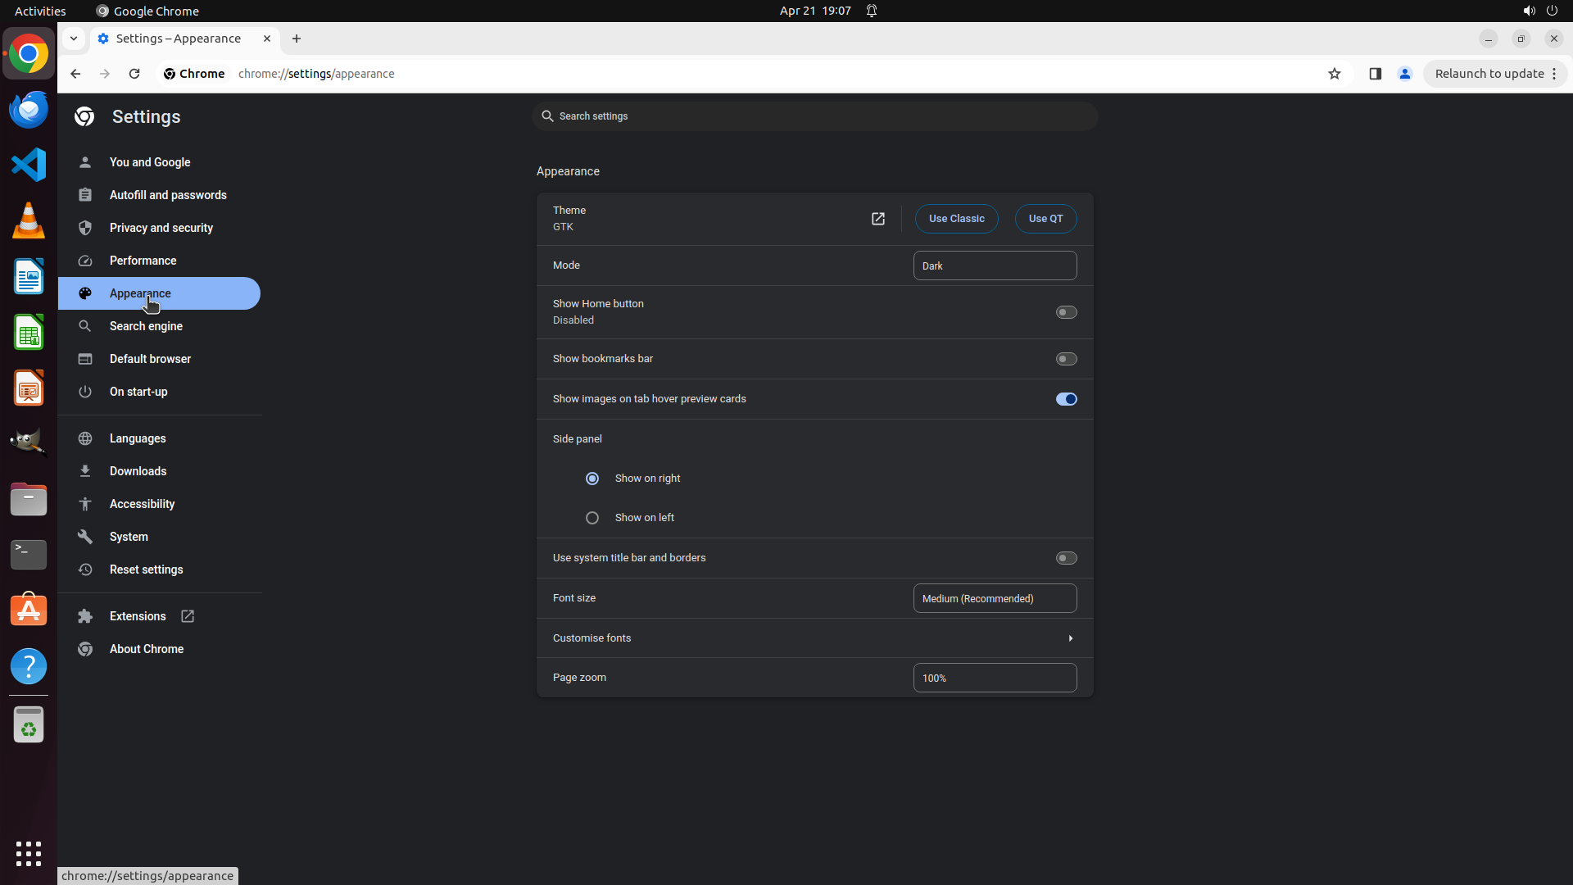Viewport: 1573px width, 885px height.
Task: Enable Show Home button toggle
Action: (x=1066, y=312)
